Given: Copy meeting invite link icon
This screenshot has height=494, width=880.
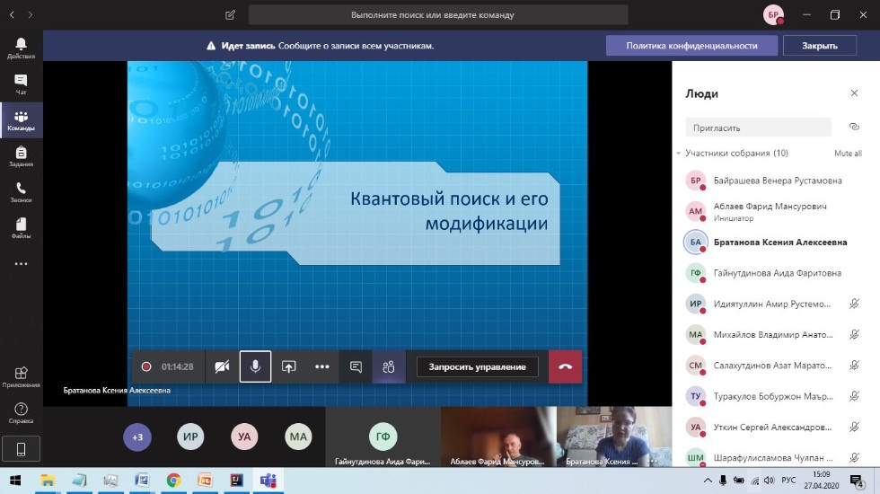Looking at the screenshot, I should tap(853, 128).
